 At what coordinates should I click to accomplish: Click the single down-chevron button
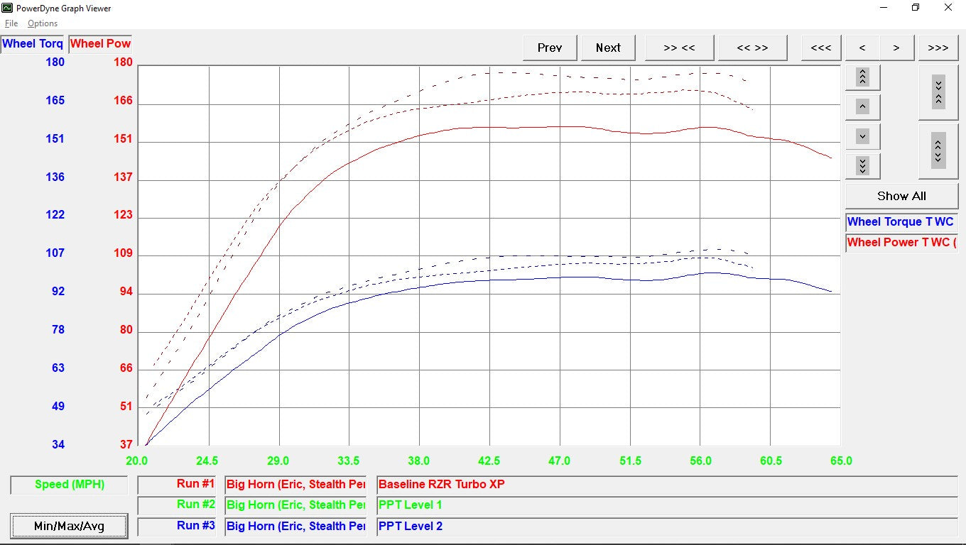click(x=862, y=136)
